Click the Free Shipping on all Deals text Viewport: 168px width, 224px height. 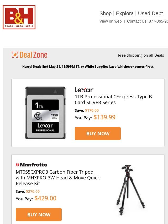(141, 55)
